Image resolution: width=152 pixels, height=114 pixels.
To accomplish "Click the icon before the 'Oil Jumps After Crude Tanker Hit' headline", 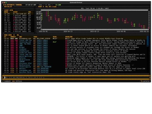I will click(66, 39).
